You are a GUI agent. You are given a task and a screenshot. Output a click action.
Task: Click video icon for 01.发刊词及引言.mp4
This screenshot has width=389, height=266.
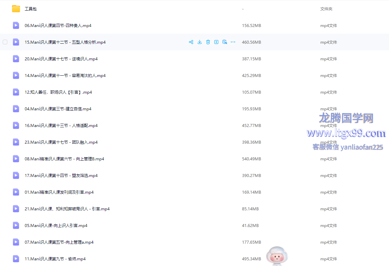tap(16, 192)
